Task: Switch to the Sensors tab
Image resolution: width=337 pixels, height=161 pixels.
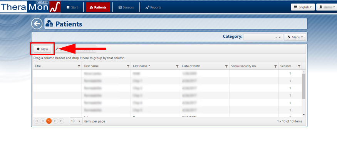Action: 126,7
